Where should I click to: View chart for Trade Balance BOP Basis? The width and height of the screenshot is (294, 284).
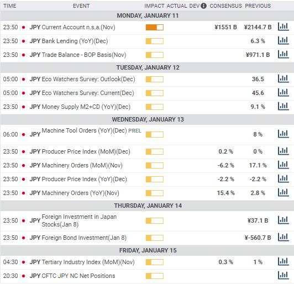283,54
